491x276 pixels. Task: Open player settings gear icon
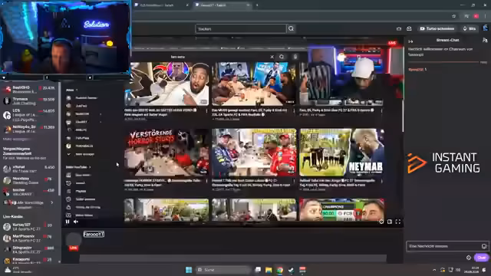pos(381,222)
